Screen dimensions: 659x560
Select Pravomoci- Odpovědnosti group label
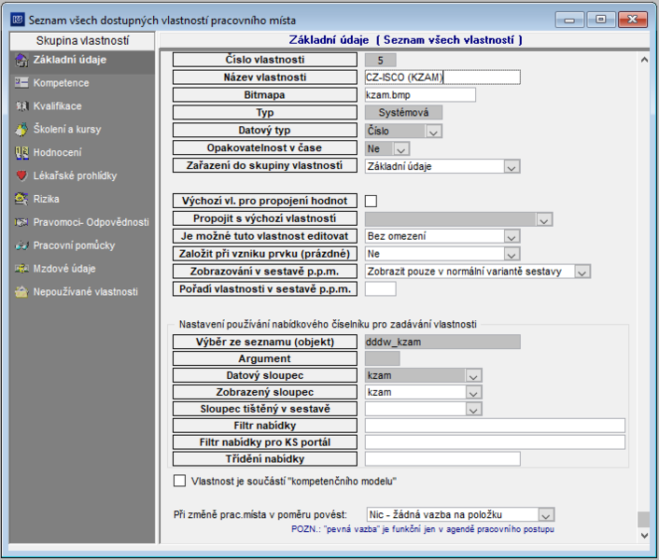91,222
